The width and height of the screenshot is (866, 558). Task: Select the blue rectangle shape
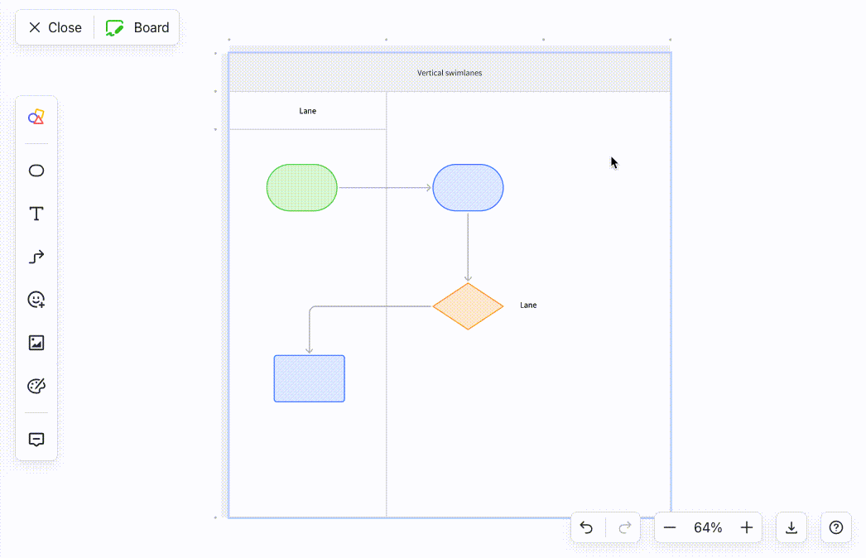pos(309,378)
